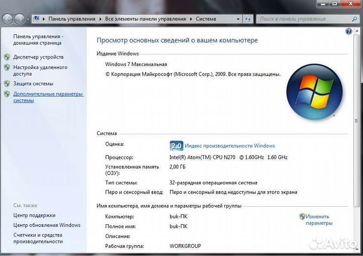The width and height of the screenshot is (363, 256).
Task: Click the Intel(R) Atom(TM) CPU N270 processor value
Action: click(228, 157)
